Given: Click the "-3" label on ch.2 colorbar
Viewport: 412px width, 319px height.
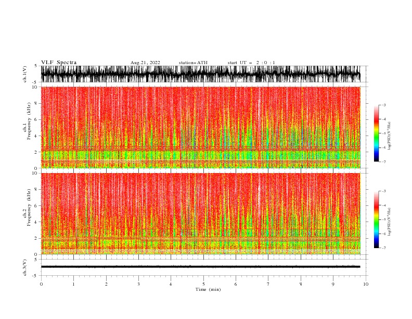Looking at the screenshot, I should pyautogui.click(x=383, y=191).
